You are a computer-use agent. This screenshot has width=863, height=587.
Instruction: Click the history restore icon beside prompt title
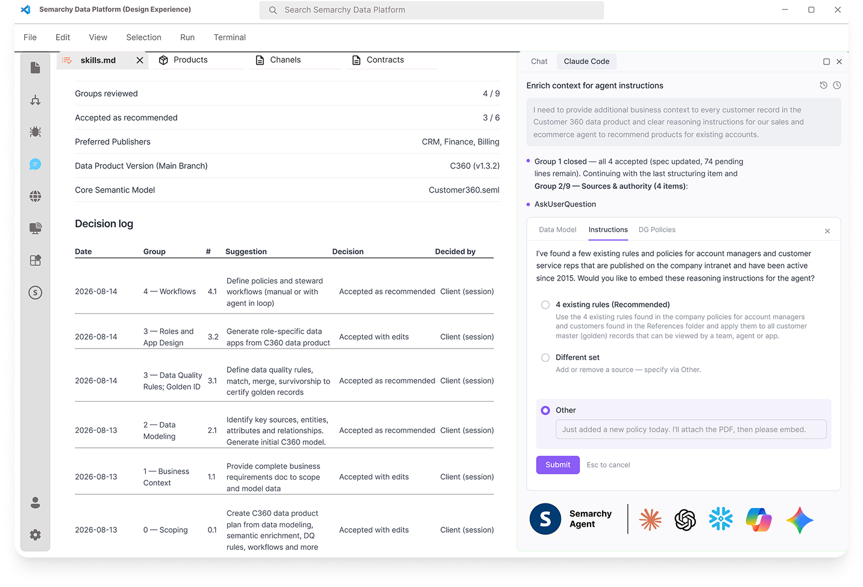[824, 85]
